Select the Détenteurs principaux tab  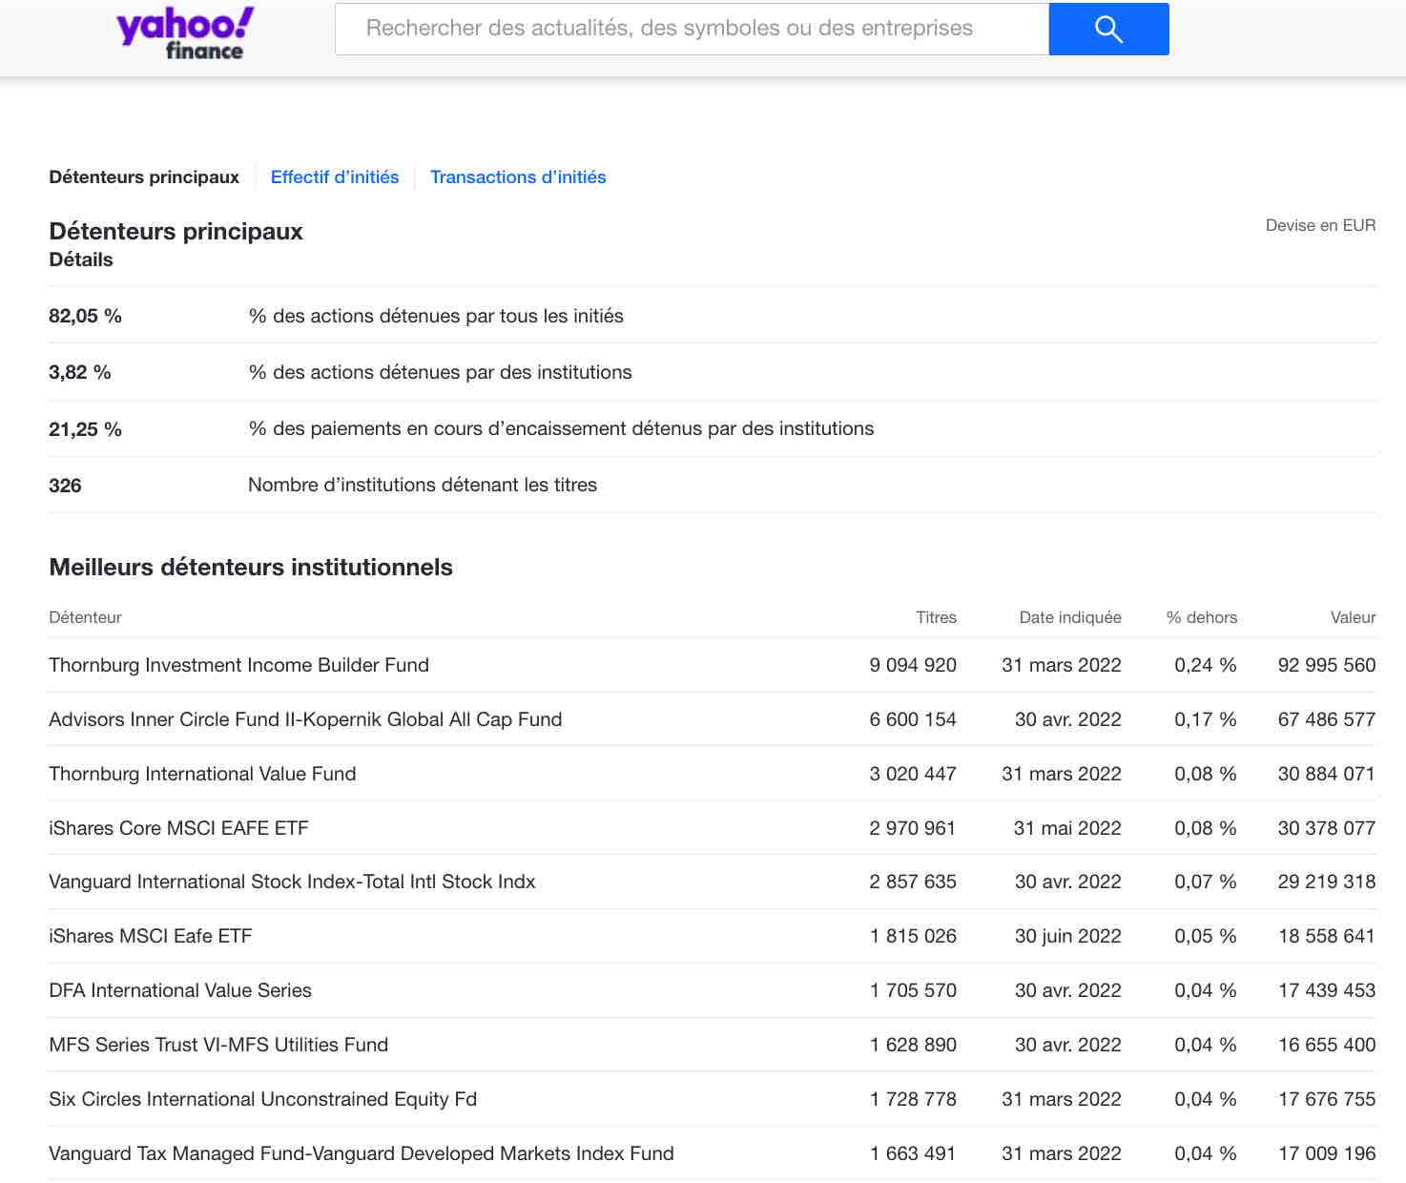(144, 176)
